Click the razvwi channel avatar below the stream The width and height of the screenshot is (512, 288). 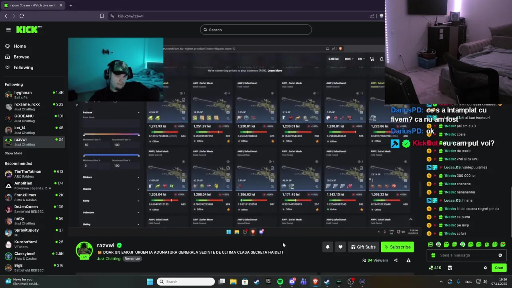pyautogui.click(x=84, y=250)
